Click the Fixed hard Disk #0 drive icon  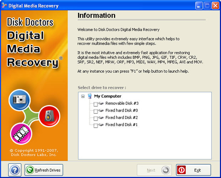coord(101,110)
